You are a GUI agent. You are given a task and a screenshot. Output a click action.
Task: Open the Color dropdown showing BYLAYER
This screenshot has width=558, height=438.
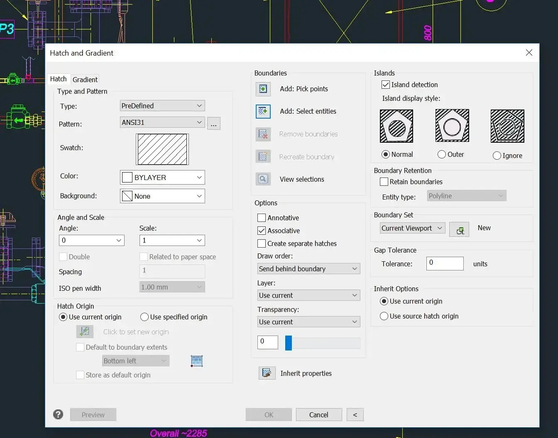tap(162, 178)
